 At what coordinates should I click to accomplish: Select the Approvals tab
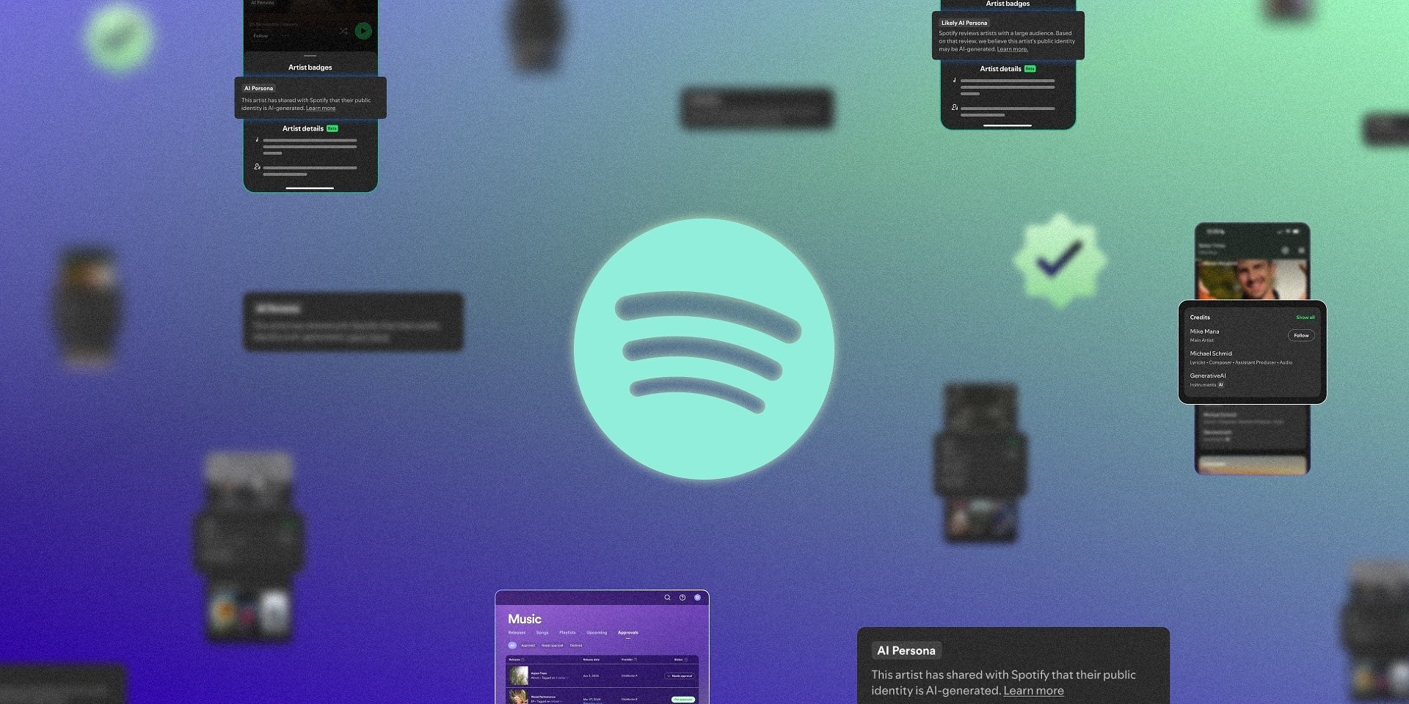[628, 633]
